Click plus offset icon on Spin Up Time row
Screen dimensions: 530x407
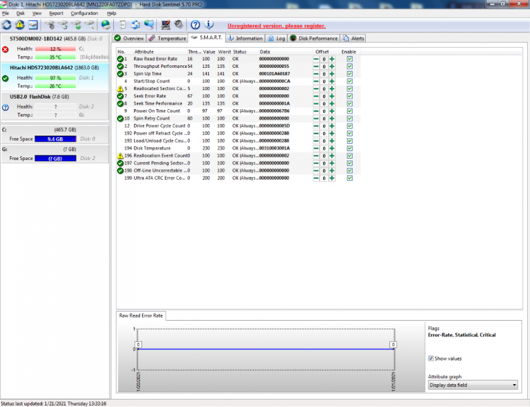[332, 74]
